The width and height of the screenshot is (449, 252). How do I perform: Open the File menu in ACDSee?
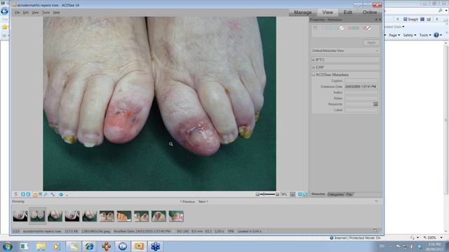coord(17,13)
